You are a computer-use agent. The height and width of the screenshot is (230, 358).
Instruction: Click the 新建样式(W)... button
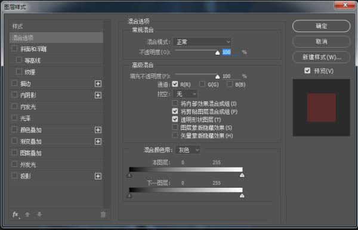pyautogui.click(x=321, y=57)
